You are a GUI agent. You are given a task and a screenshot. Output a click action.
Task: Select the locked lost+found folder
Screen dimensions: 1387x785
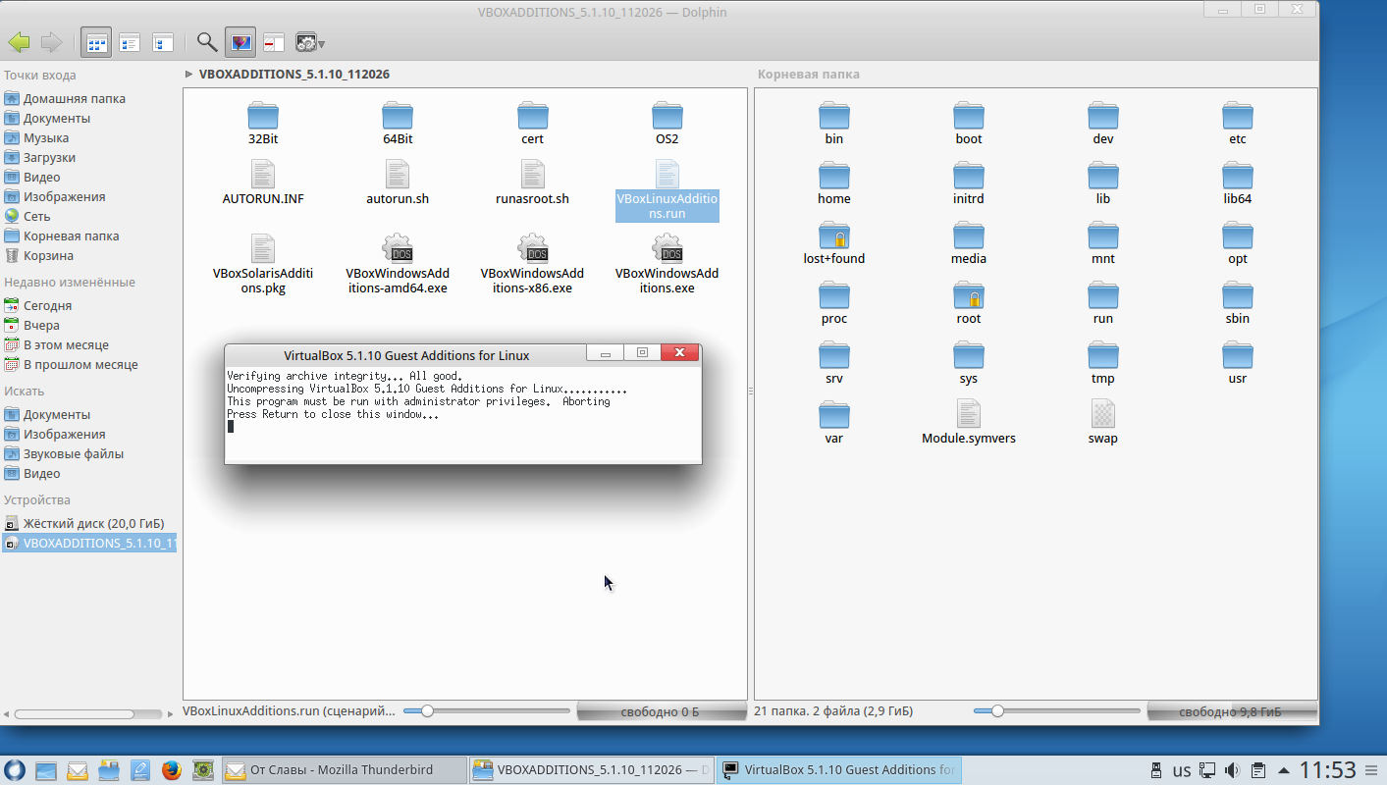coord(834,235)
